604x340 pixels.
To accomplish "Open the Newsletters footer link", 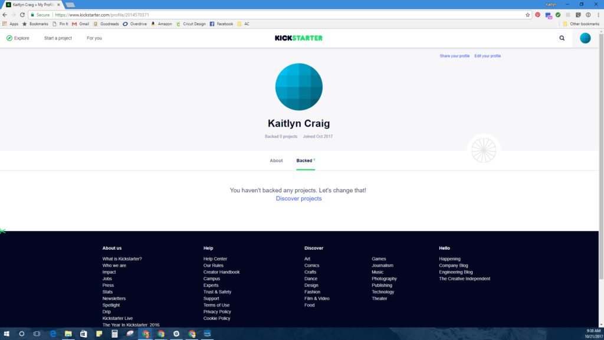I will pyautogui.click(x=114, y=299).
